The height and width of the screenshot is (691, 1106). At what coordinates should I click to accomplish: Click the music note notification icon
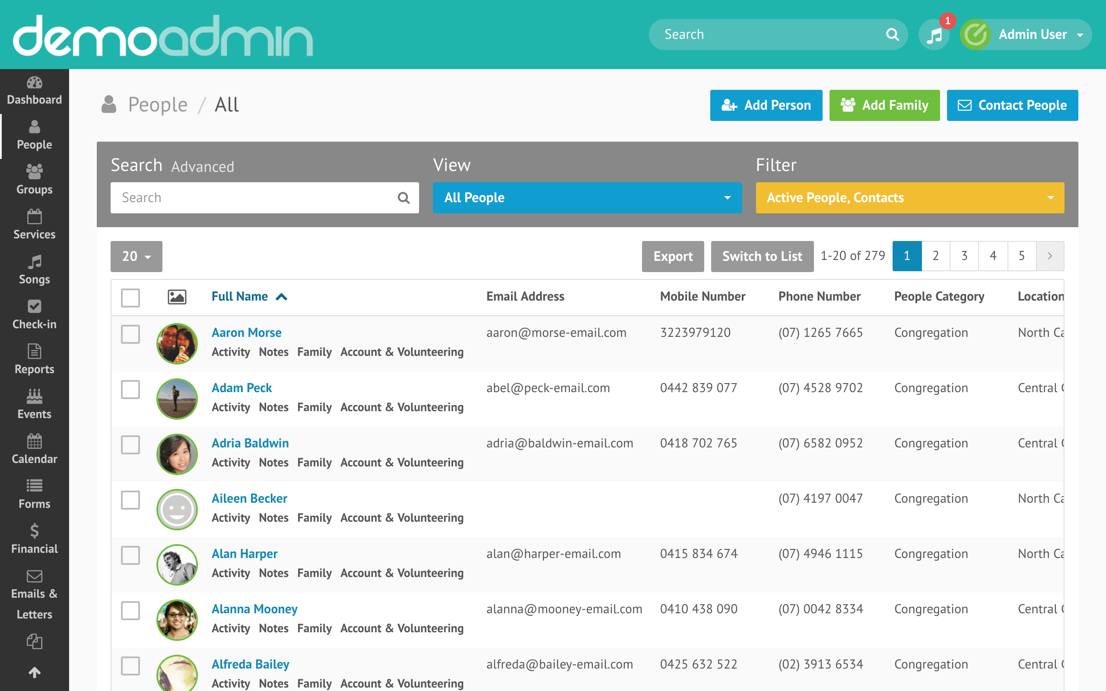934,35
